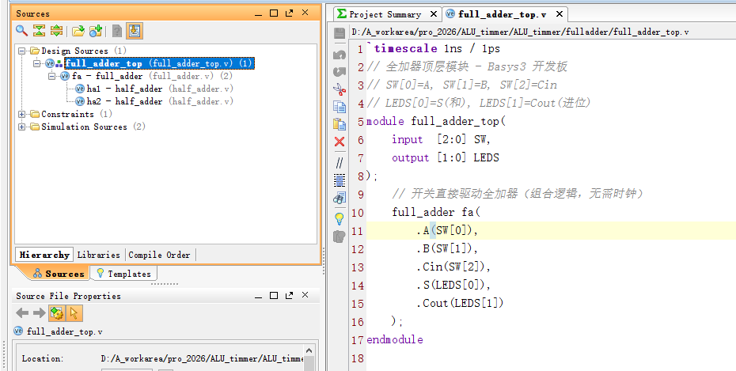Viewport: 736px width, 371px height.
Task: Click the Back arrow in Source File Properties
Action: pyautogui.click(x=22, y=312)
